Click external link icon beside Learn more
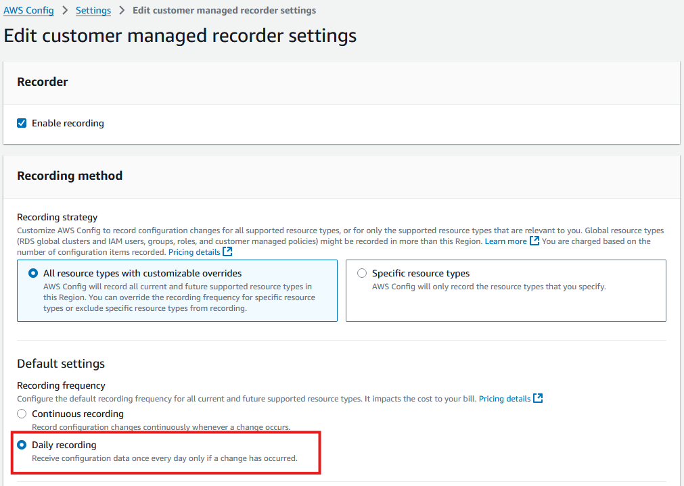 [x=534, y=241]
